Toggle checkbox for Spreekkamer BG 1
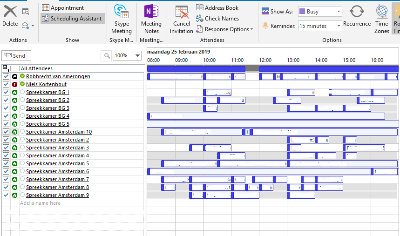The height and width of the screenshot is (236, 400). 6,92
